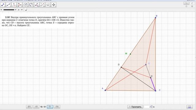
Task: Select the Circle with Center tool
Action: coord(25,5)
